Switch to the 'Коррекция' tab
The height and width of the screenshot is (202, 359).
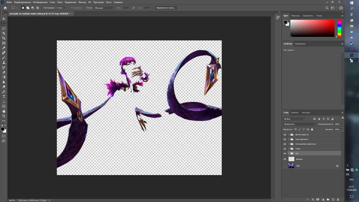pos(300,44)
